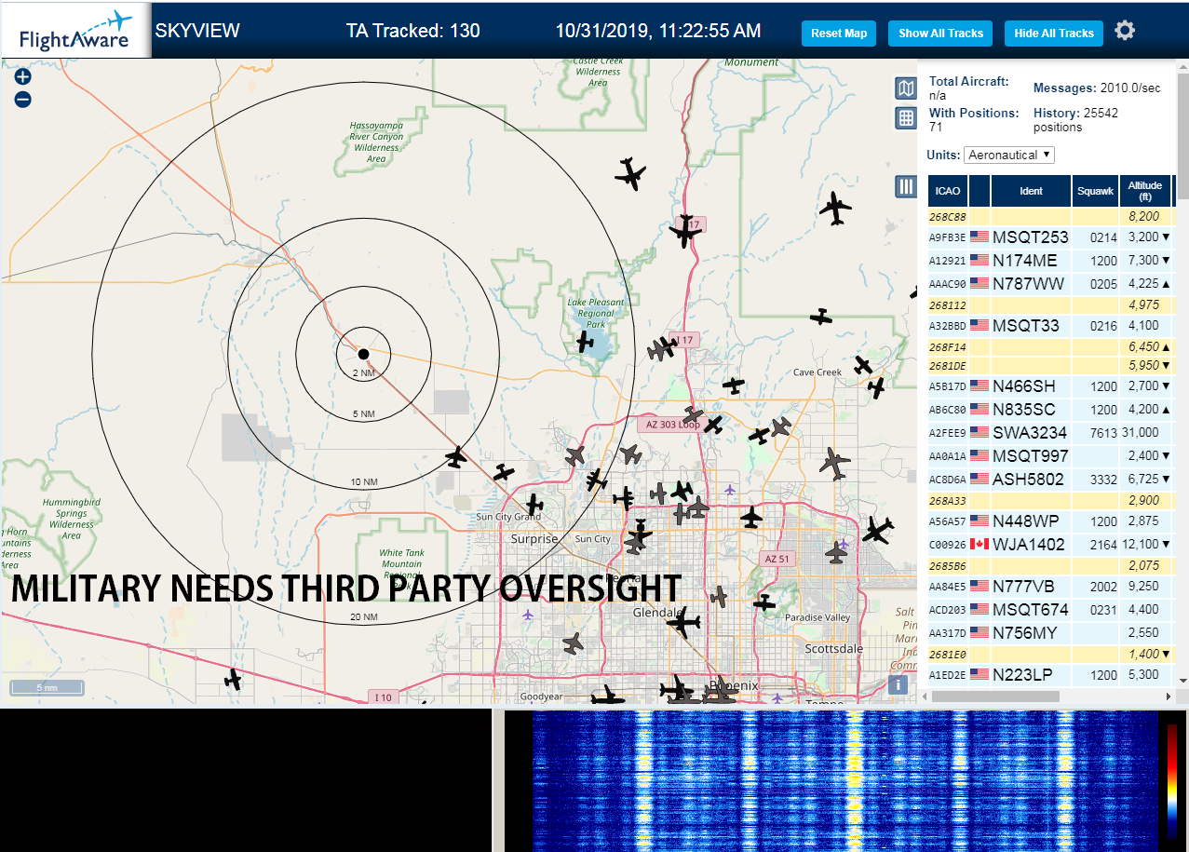
Task: Select row with ICAO 268112
Action: pos(1050,304)
